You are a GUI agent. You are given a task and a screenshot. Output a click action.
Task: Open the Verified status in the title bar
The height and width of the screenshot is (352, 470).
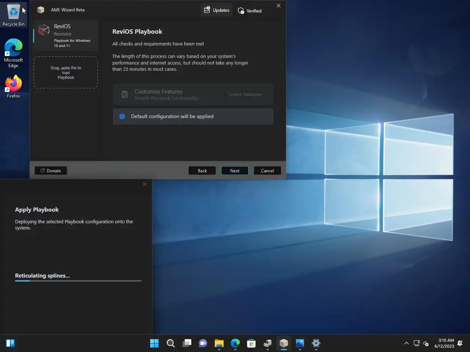pos(250,11)
